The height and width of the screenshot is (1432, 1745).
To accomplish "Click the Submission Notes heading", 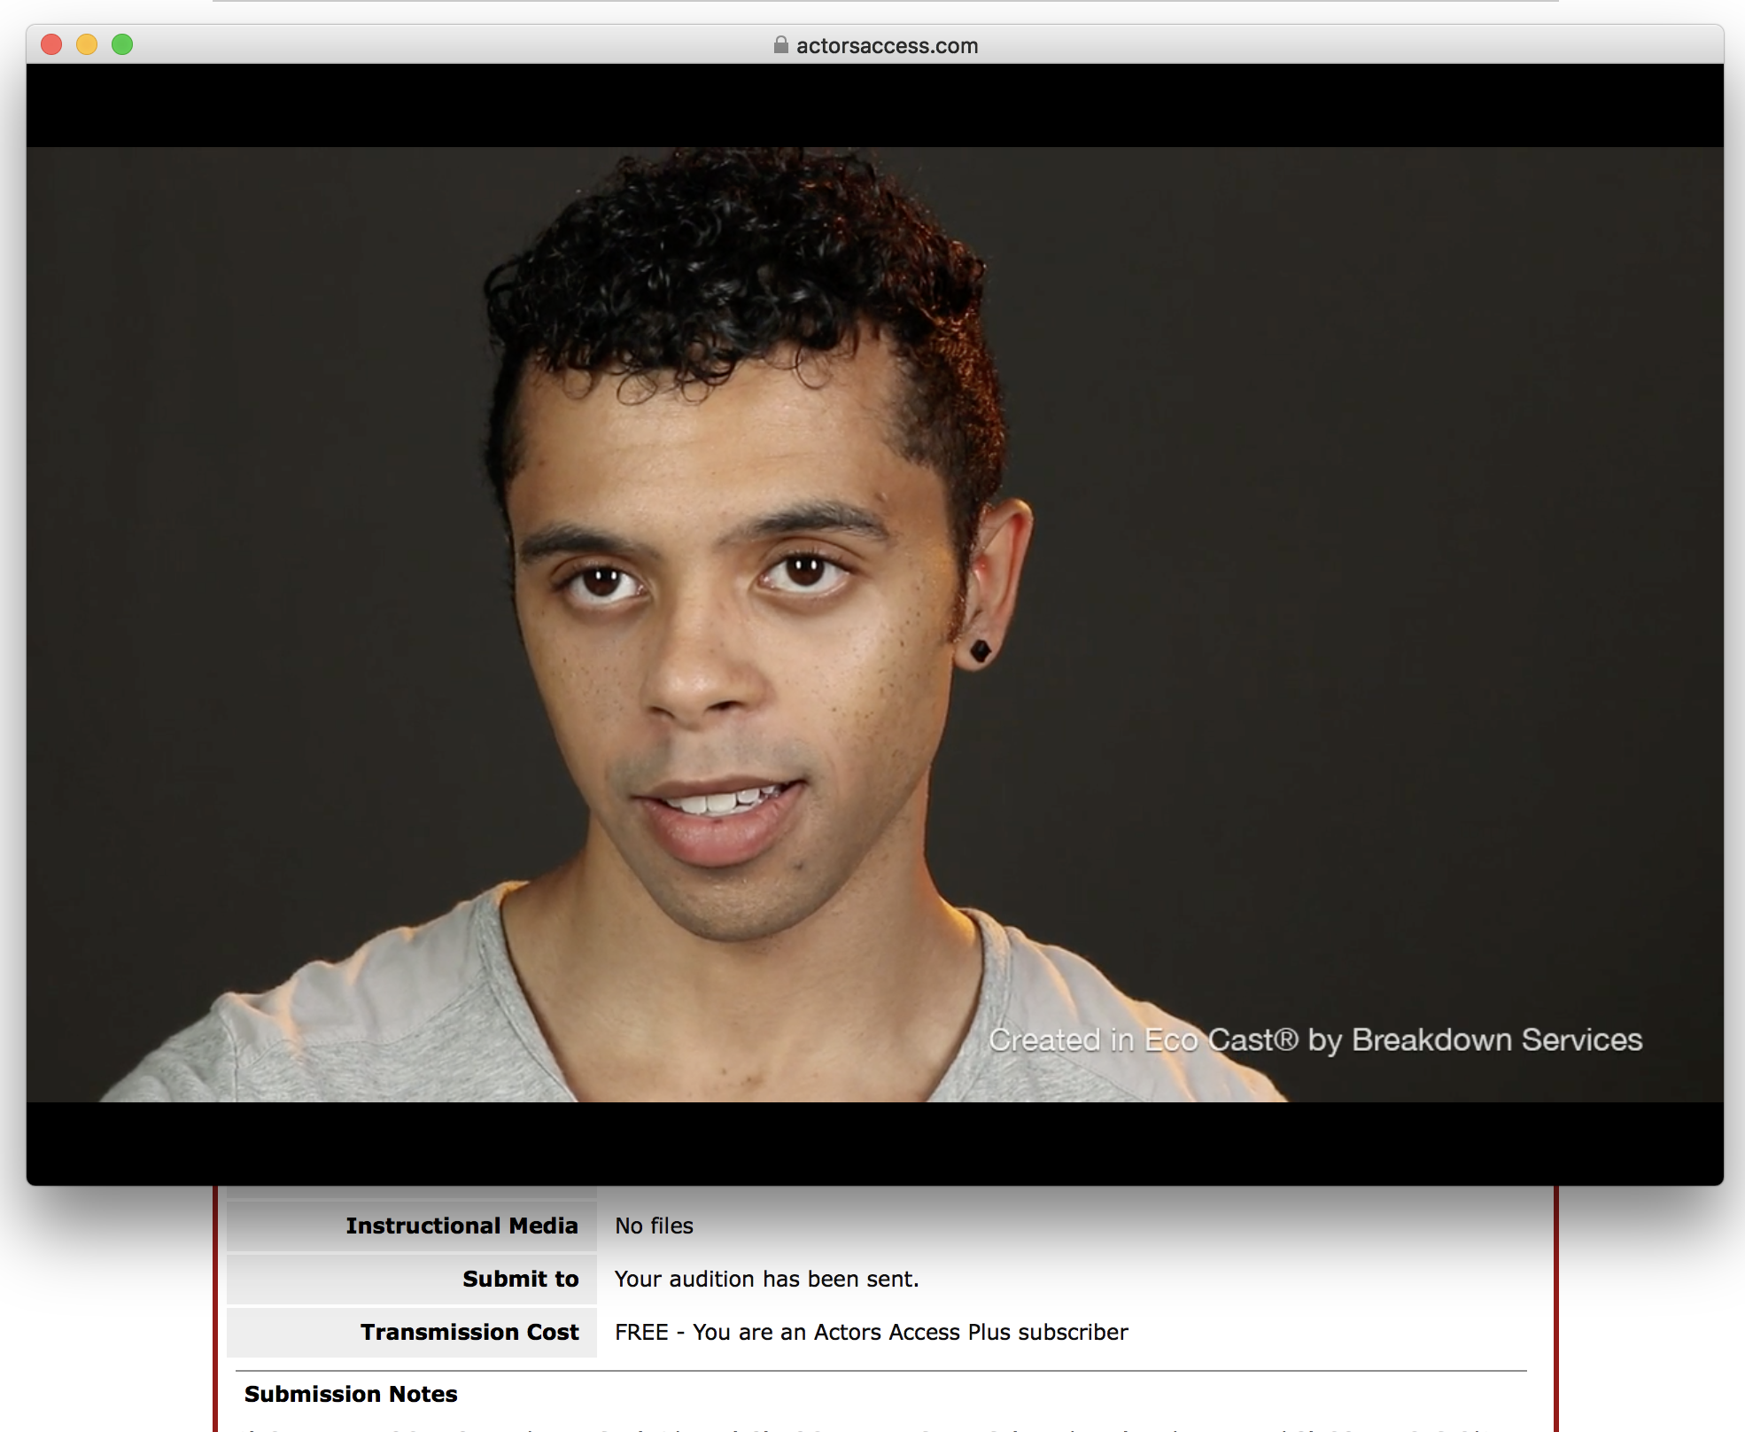I will [x=350, y=1394].
